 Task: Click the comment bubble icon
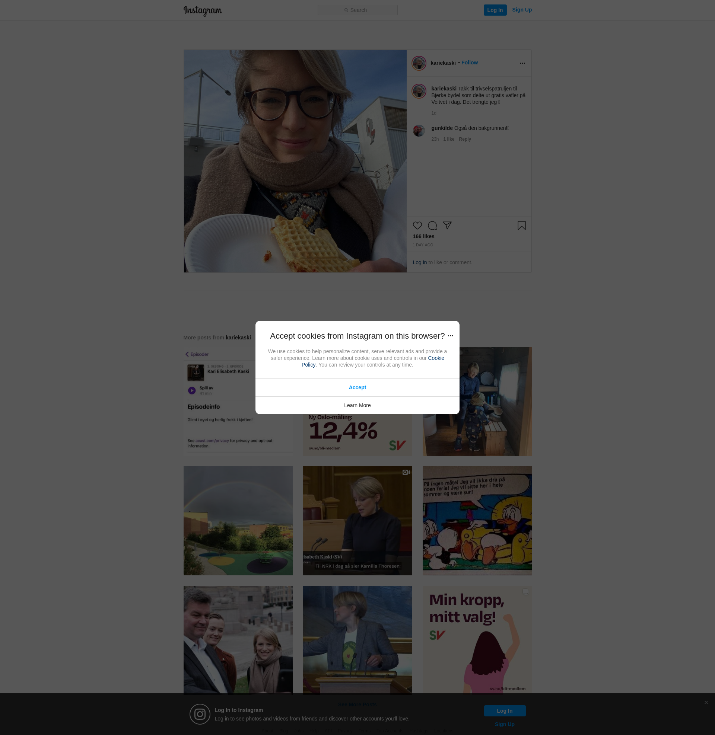pos(432,226)
